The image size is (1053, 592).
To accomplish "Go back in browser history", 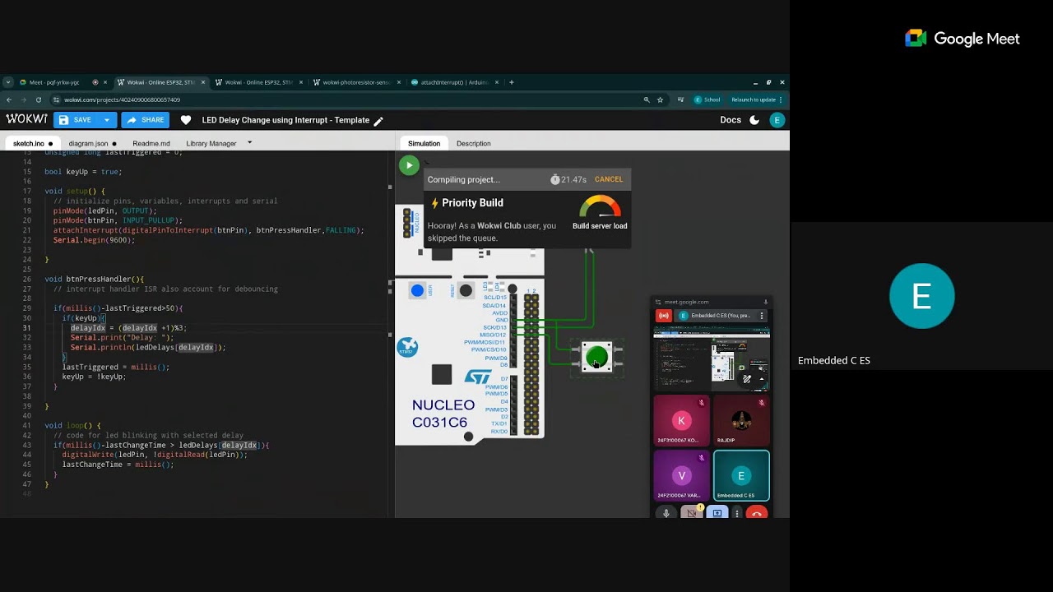I will [x=9, y=99].
